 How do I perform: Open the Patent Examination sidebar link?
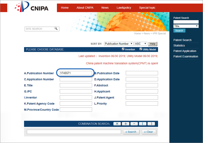coord(186,56)
